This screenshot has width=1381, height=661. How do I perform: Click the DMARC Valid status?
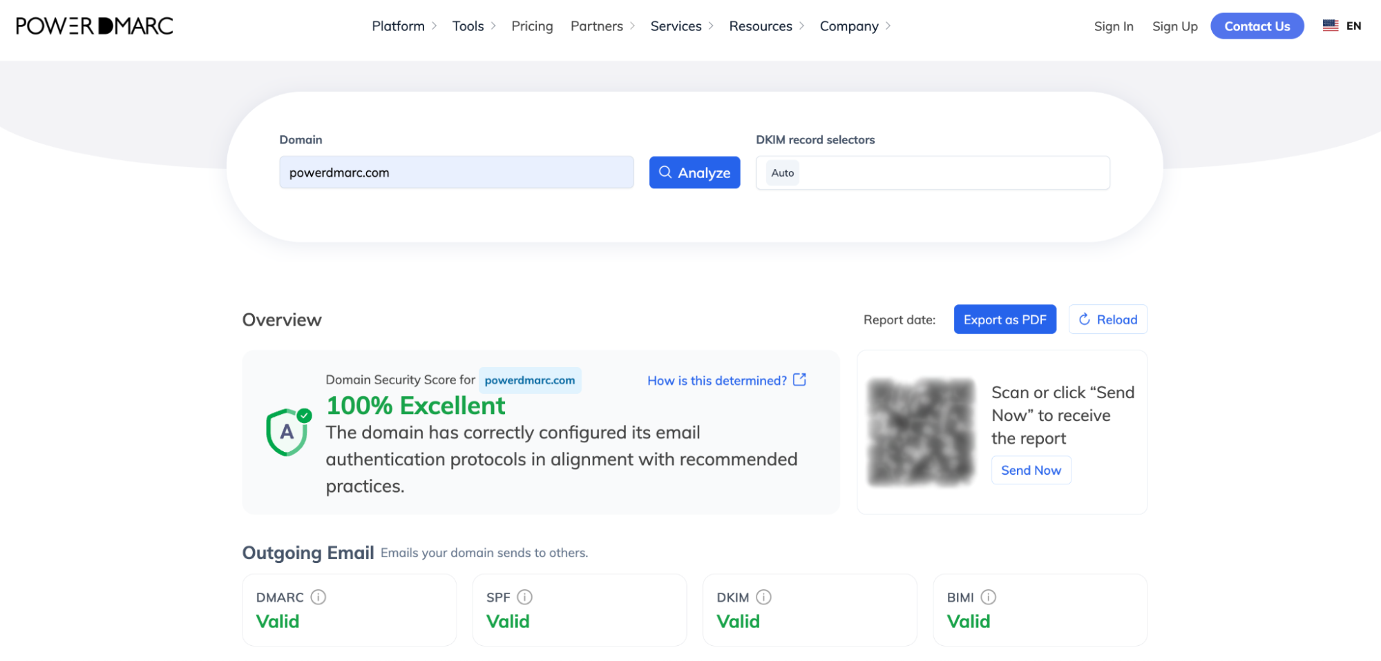(x=278, y=622)
